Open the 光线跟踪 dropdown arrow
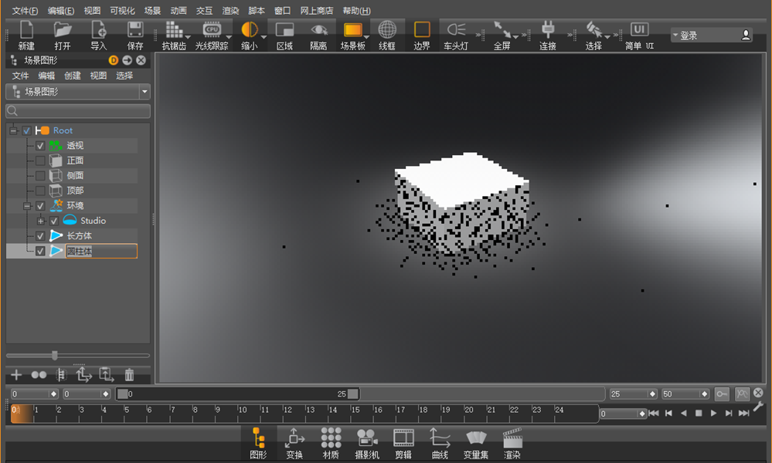This screenshot has height=463, width=772. click(x=229, y=37)
